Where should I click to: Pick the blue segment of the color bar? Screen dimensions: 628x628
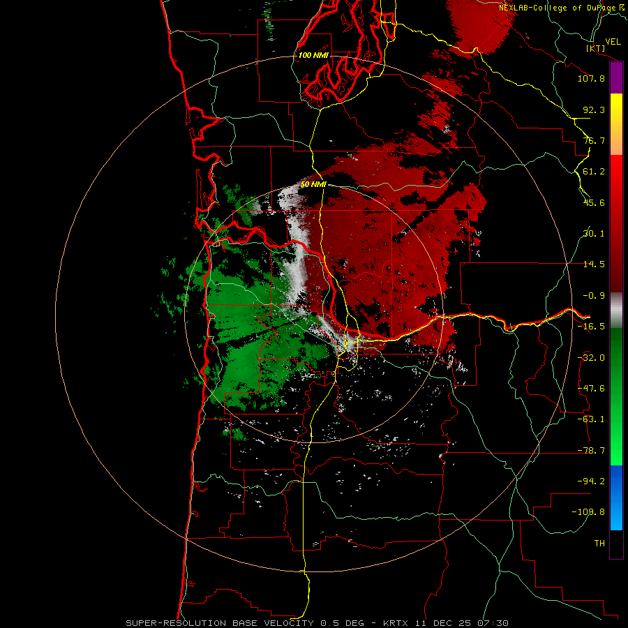pos(616,498)
